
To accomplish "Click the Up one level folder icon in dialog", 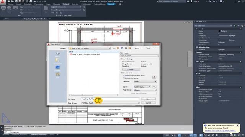I will (x=118, y=48).
